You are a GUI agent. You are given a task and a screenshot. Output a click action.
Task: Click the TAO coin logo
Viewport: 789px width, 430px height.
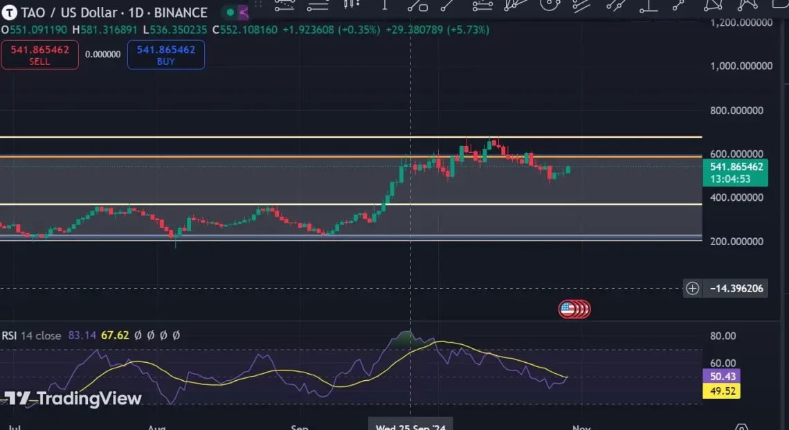pos(10,12)
